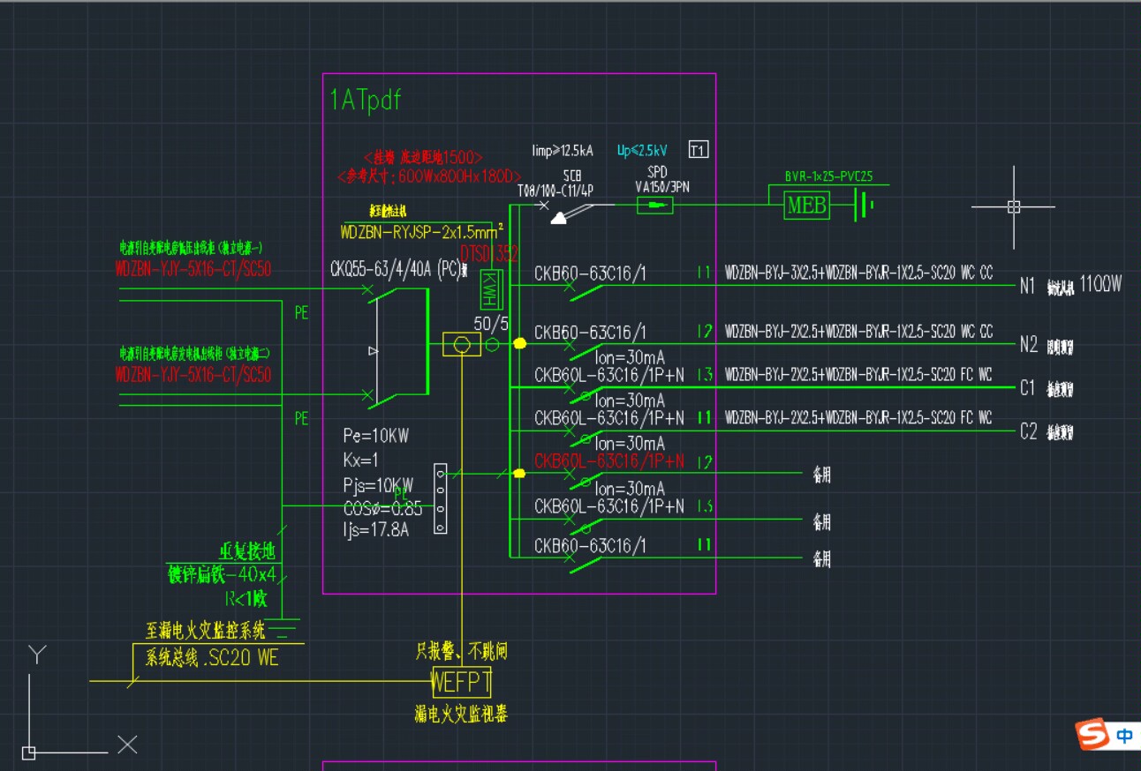Select the C2 circuit label
1141x771 pixels.
(x=1029, y=431)
